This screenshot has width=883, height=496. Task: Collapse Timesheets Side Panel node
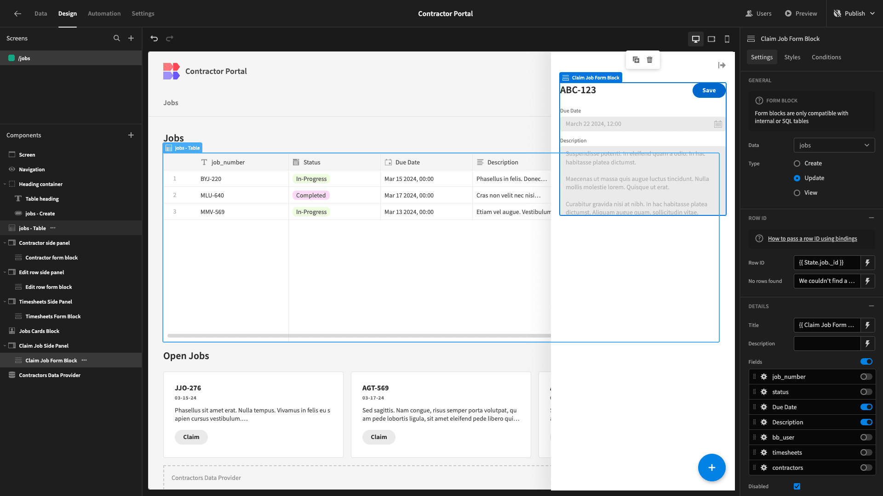5,302
